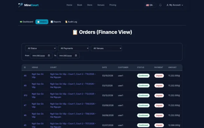Click Confirmed badge in order #8 row
204x128 pixels.
143,76
